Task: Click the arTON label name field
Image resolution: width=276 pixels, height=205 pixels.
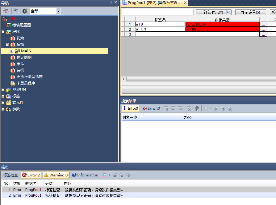Action: pos(160,30)
